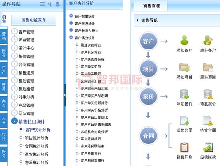Click the 报价 circle in sales flow
The width and height of the screenshot is (220, 166).
coord(148,97)
